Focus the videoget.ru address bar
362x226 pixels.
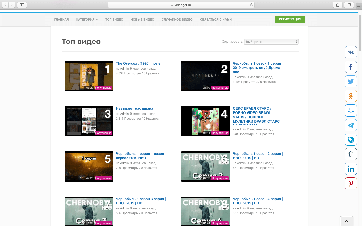[181, 5]
